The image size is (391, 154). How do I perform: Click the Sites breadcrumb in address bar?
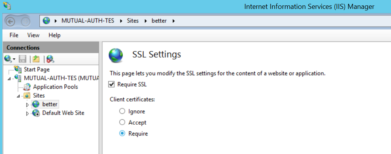[133, 21]
